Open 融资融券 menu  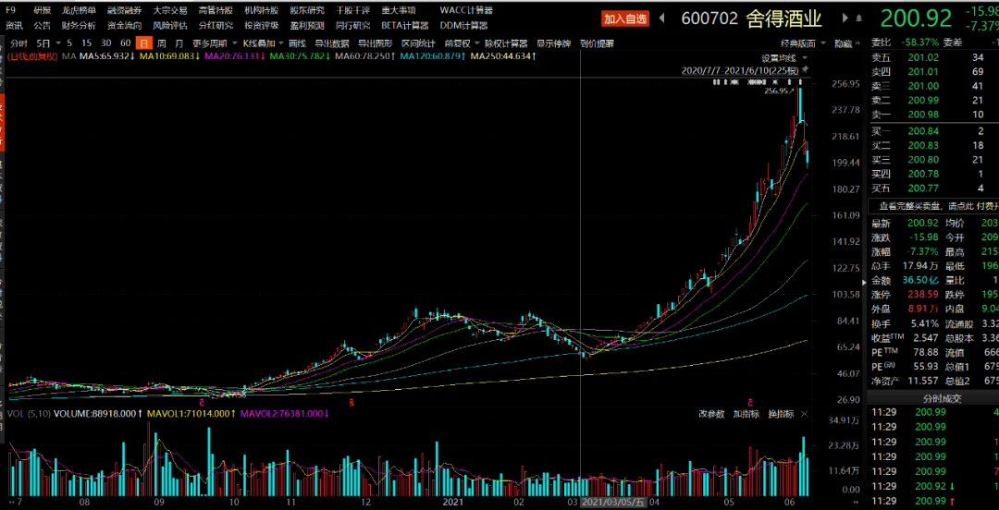point(124,11)
